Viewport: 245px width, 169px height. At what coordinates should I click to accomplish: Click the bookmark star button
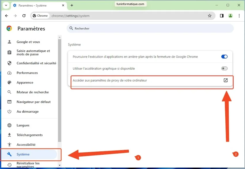point(210,16)
